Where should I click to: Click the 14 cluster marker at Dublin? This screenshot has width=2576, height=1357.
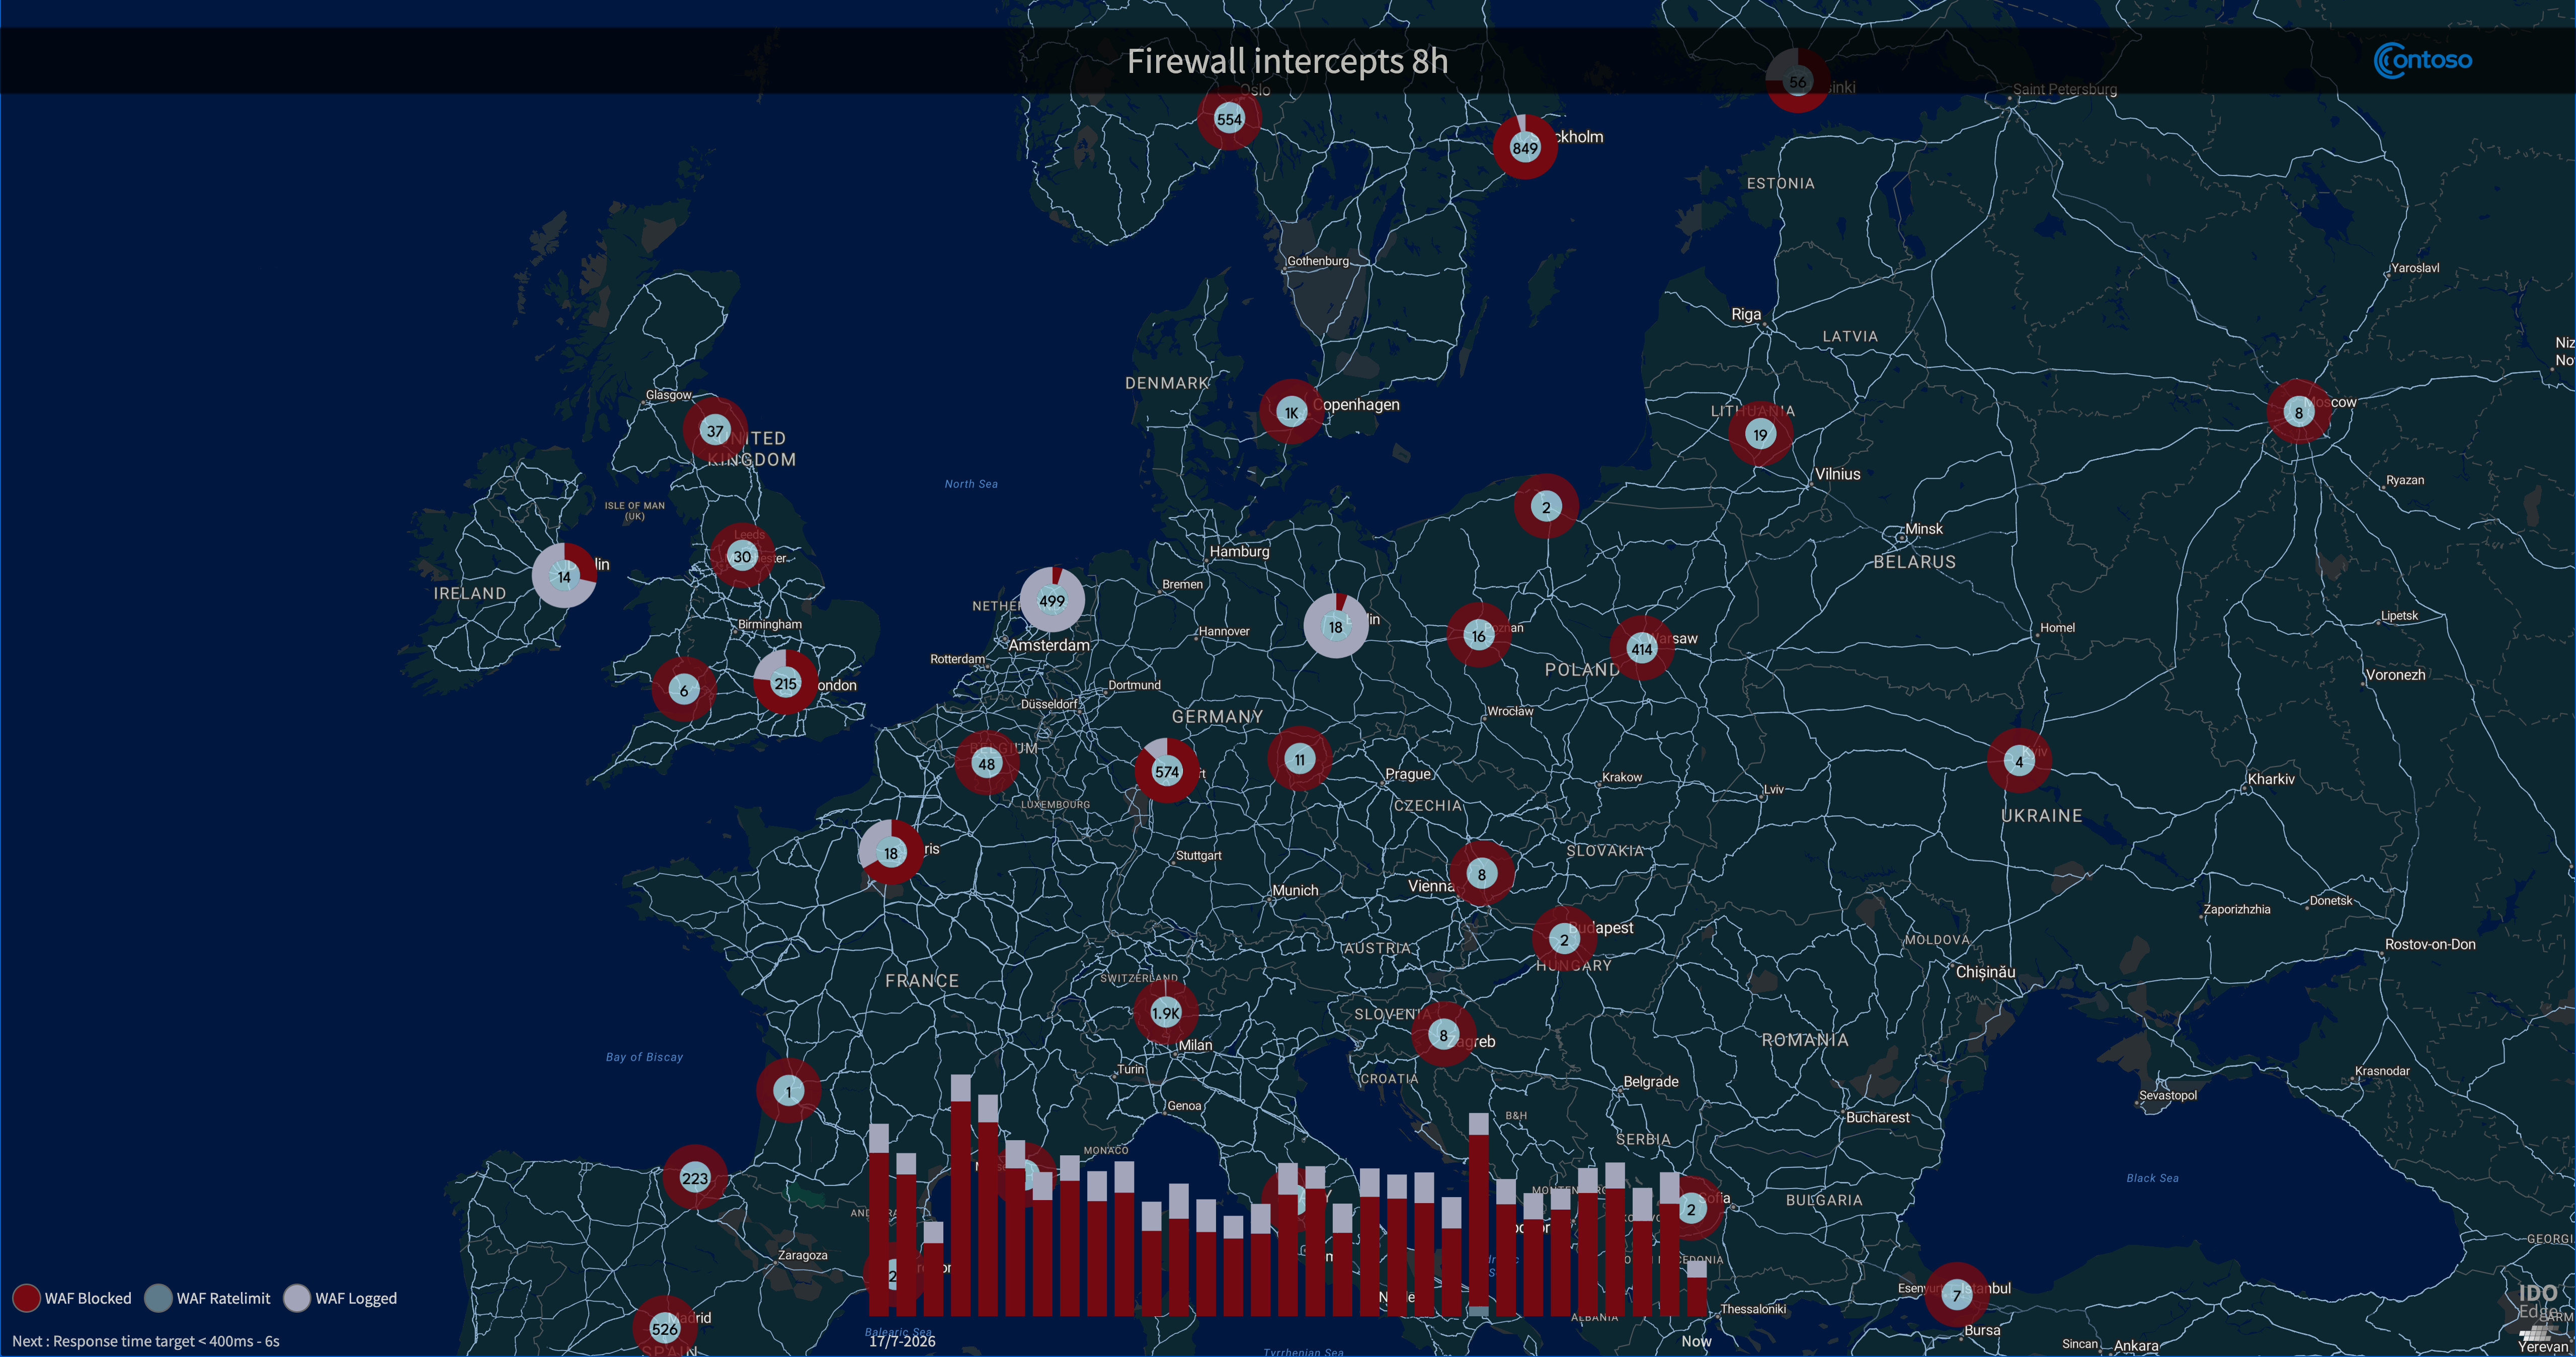coord(564,576)
